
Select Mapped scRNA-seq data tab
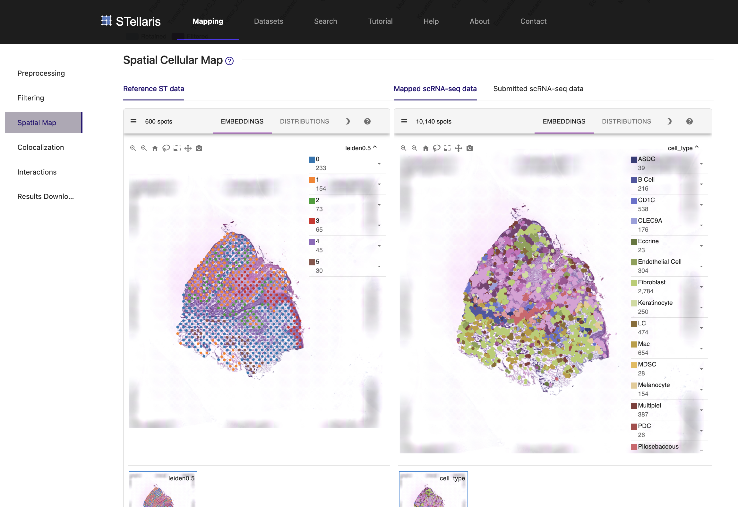click(435, 89)
